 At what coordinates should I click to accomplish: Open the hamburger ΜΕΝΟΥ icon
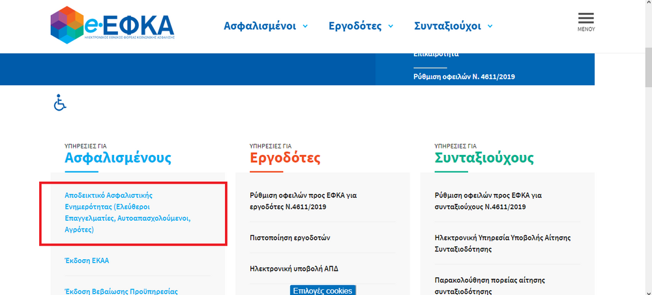pyautogui.click(x=585, y=21)
